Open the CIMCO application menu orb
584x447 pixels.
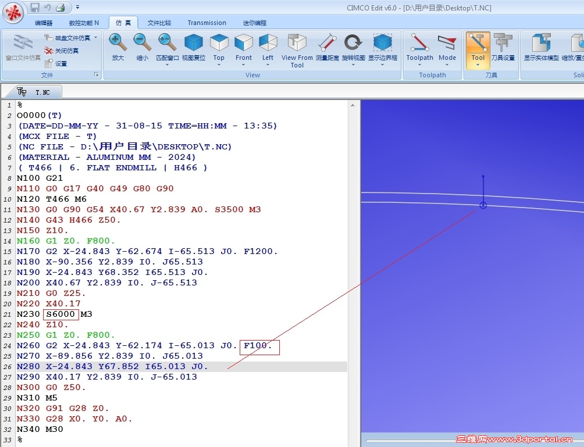pos(14,12)
